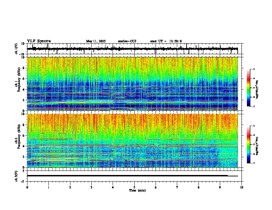
Task: Click the "-3" value on ch.1 color bar
Action: 253,69
